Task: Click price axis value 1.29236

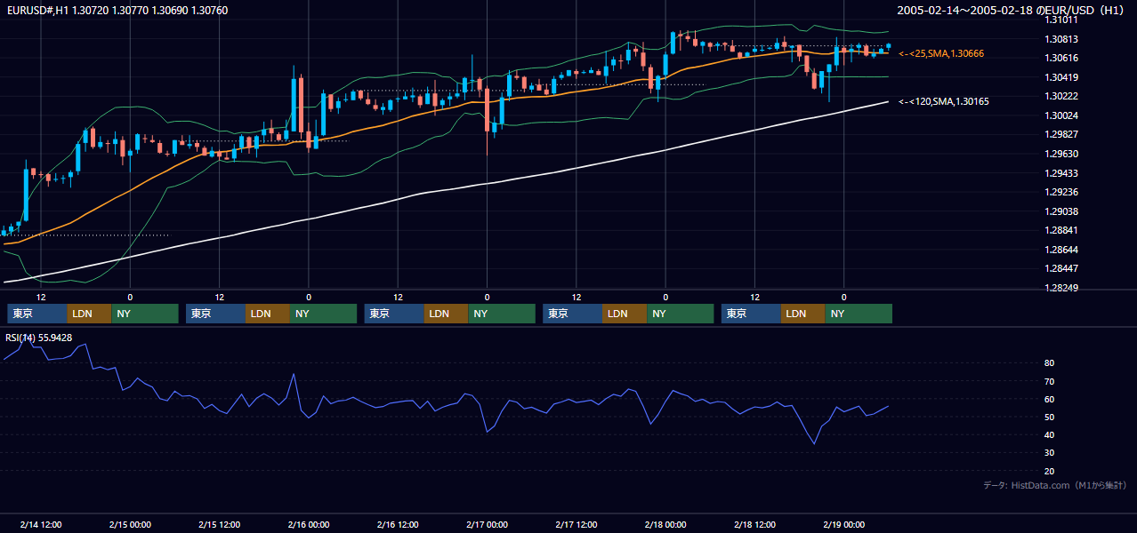Action: pyautogui.click(x=1060, y=193)
